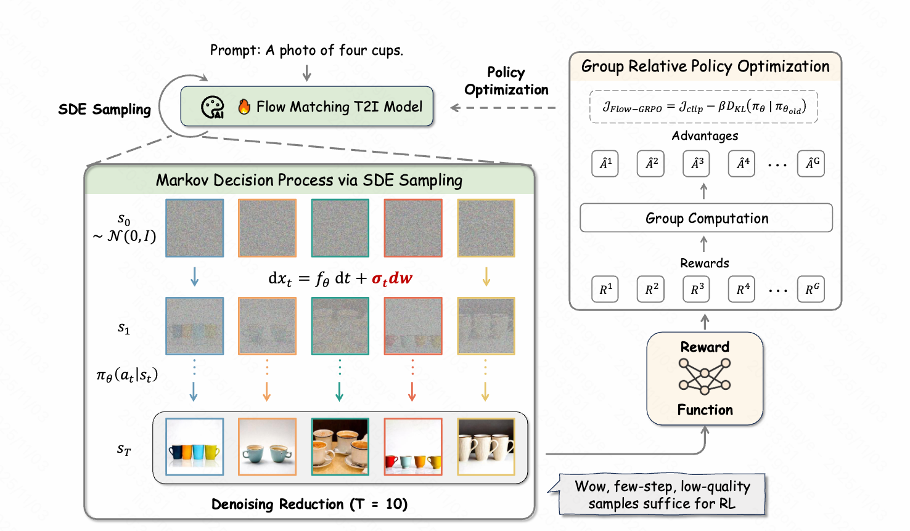Select the Flow Matching T2I Model label
The height and width of the screenshot is (531, 910).
[340, 107]
